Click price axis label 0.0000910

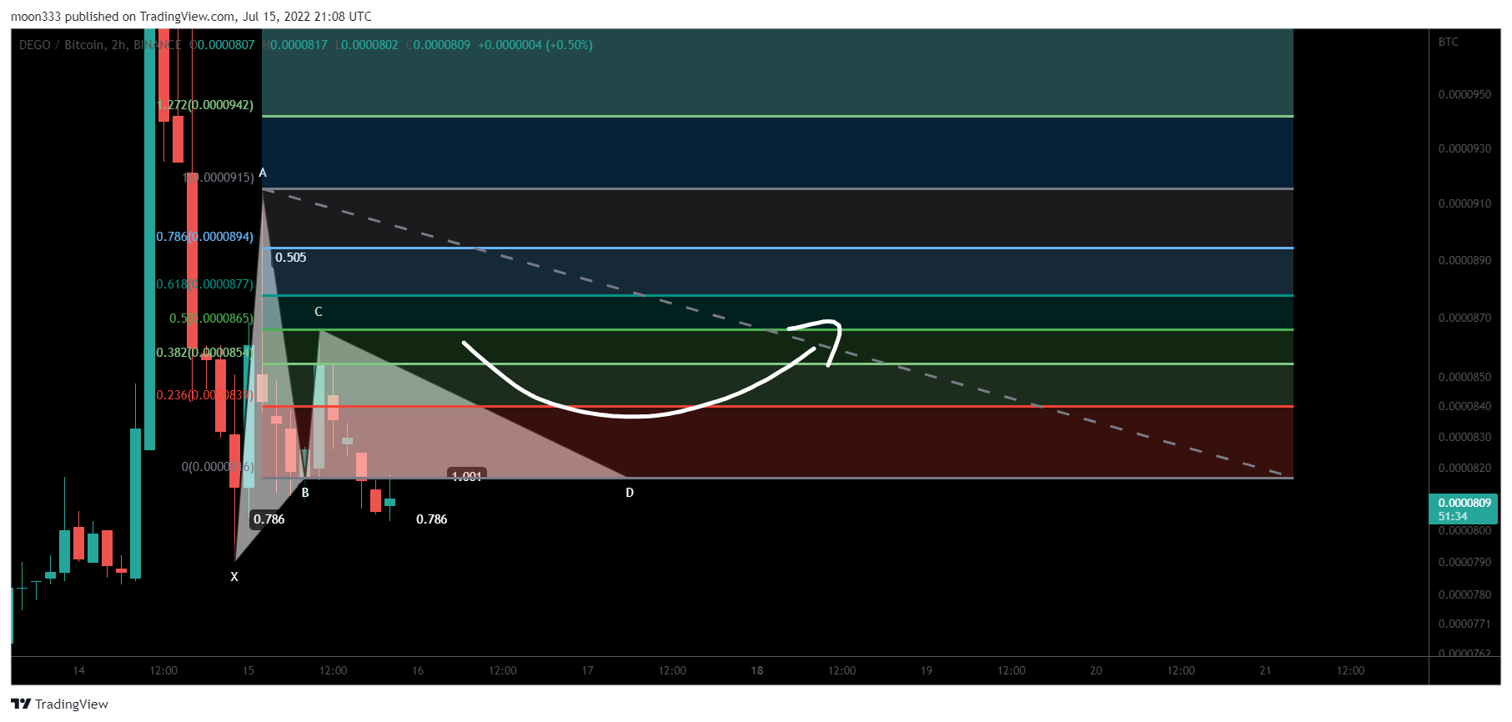tap(1464, 203)
